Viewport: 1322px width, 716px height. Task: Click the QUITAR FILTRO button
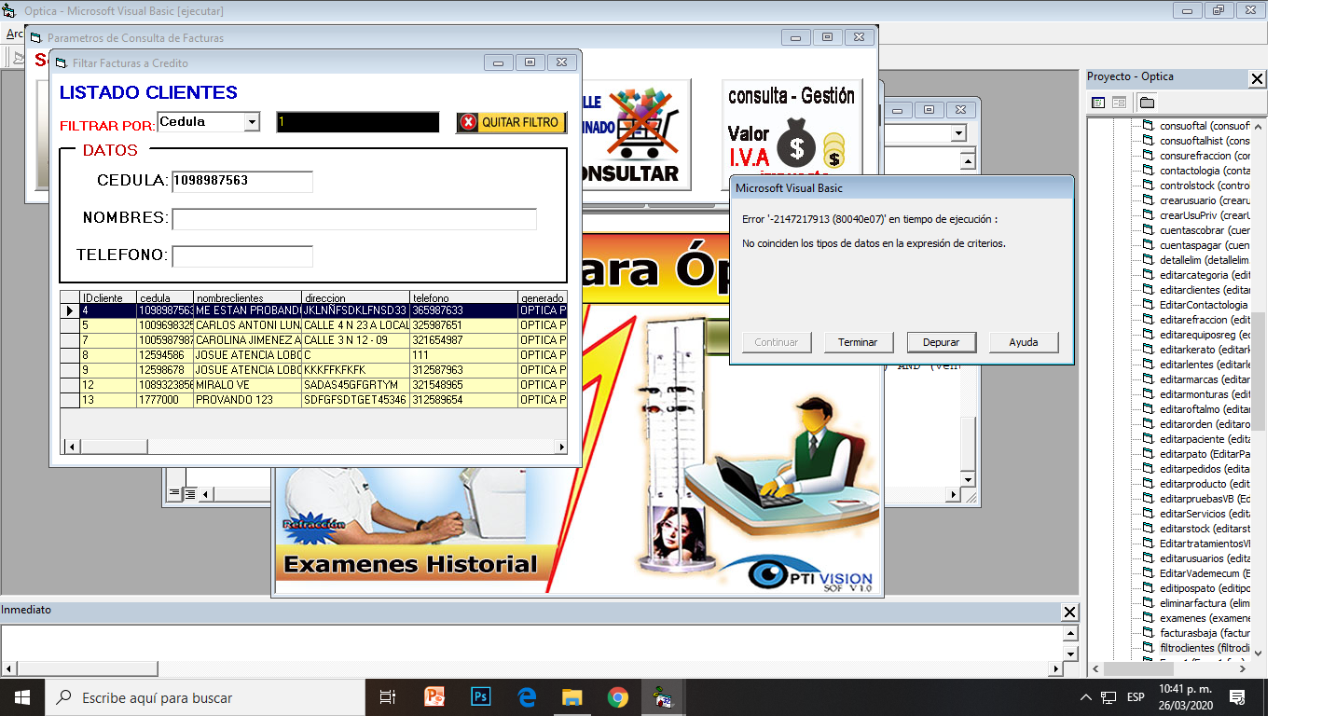point(511,122)
